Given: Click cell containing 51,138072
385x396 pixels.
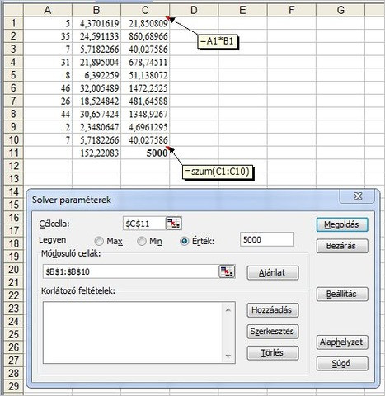Looking at the screenshot, I should tap(145, 75).
